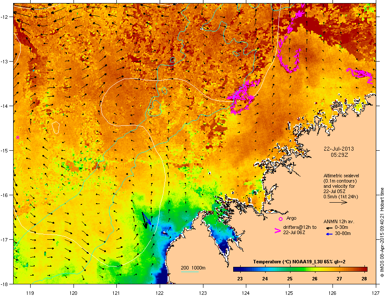
Task: Click the latitude axis label -14
Action: 5,106
